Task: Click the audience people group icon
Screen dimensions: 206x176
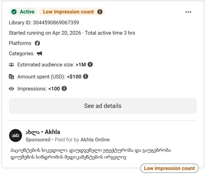Action: [x=11, y=65]
